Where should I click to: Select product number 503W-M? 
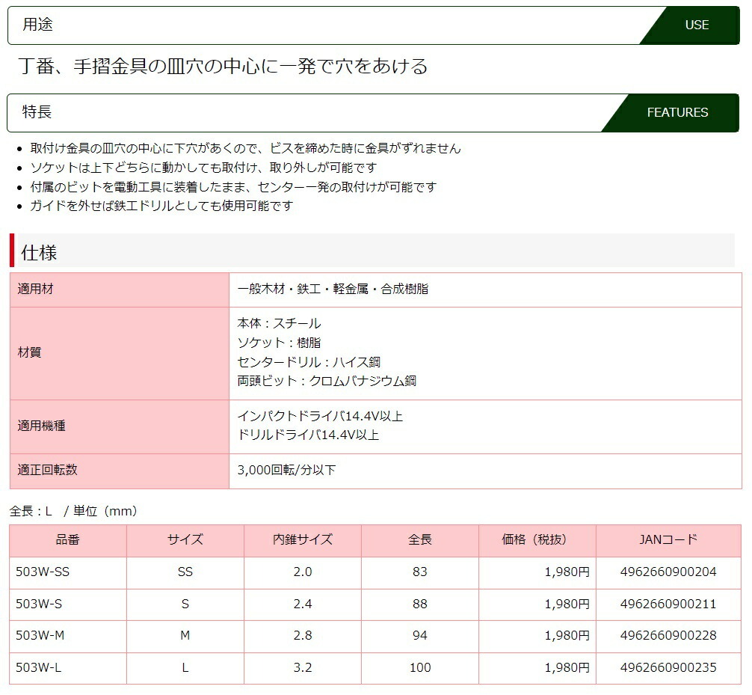41,636
